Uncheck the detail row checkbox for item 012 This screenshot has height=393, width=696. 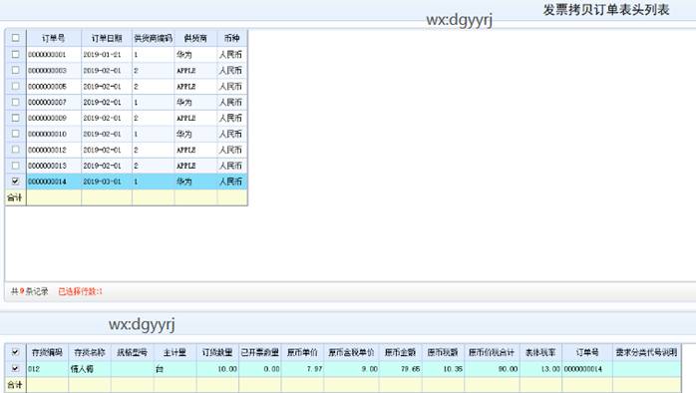point(15,369)
